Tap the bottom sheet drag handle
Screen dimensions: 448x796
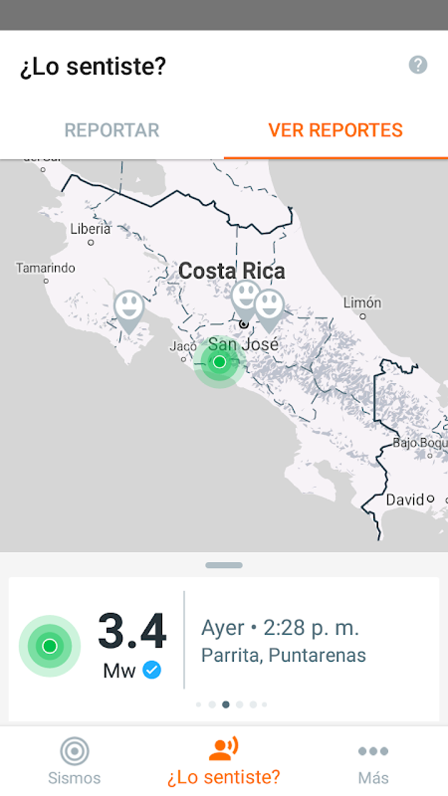224,565
